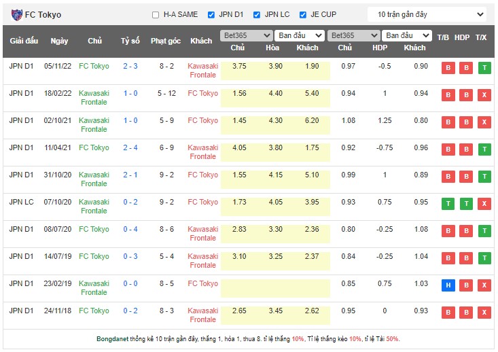Click the 'Phạt góc' column header

coord(166,41)
